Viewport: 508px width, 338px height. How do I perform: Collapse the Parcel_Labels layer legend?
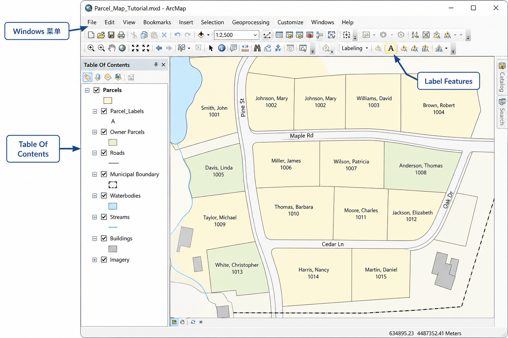(x=95, y=111)
